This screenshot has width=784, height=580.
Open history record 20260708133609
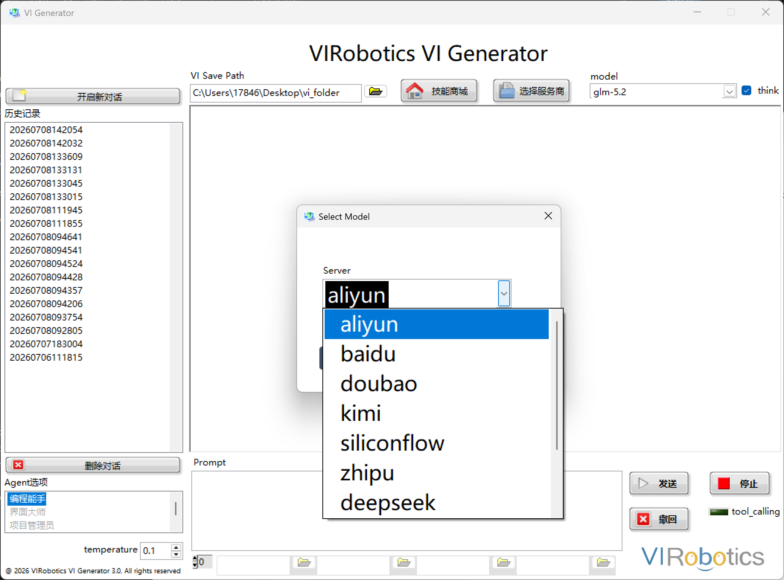click(x=46, y=157)
